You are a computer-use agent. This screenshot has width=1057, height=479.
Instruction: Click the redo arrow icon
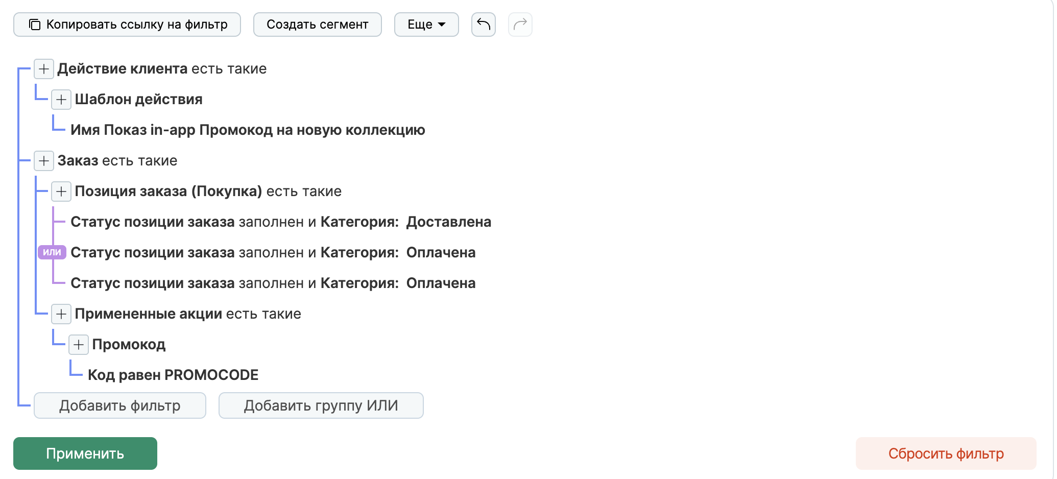pos(520,25)
